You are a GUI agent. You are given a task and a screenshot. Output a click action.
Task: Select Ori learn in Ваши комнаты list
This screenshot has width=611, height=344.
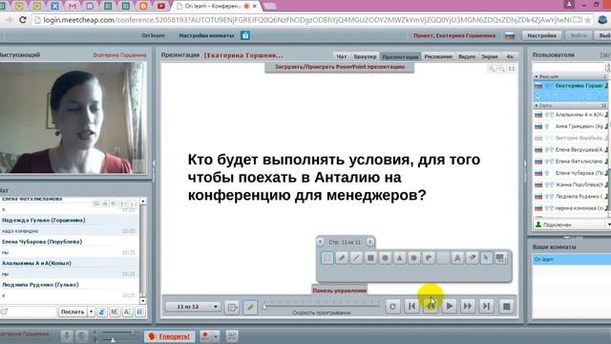point(571,259)
